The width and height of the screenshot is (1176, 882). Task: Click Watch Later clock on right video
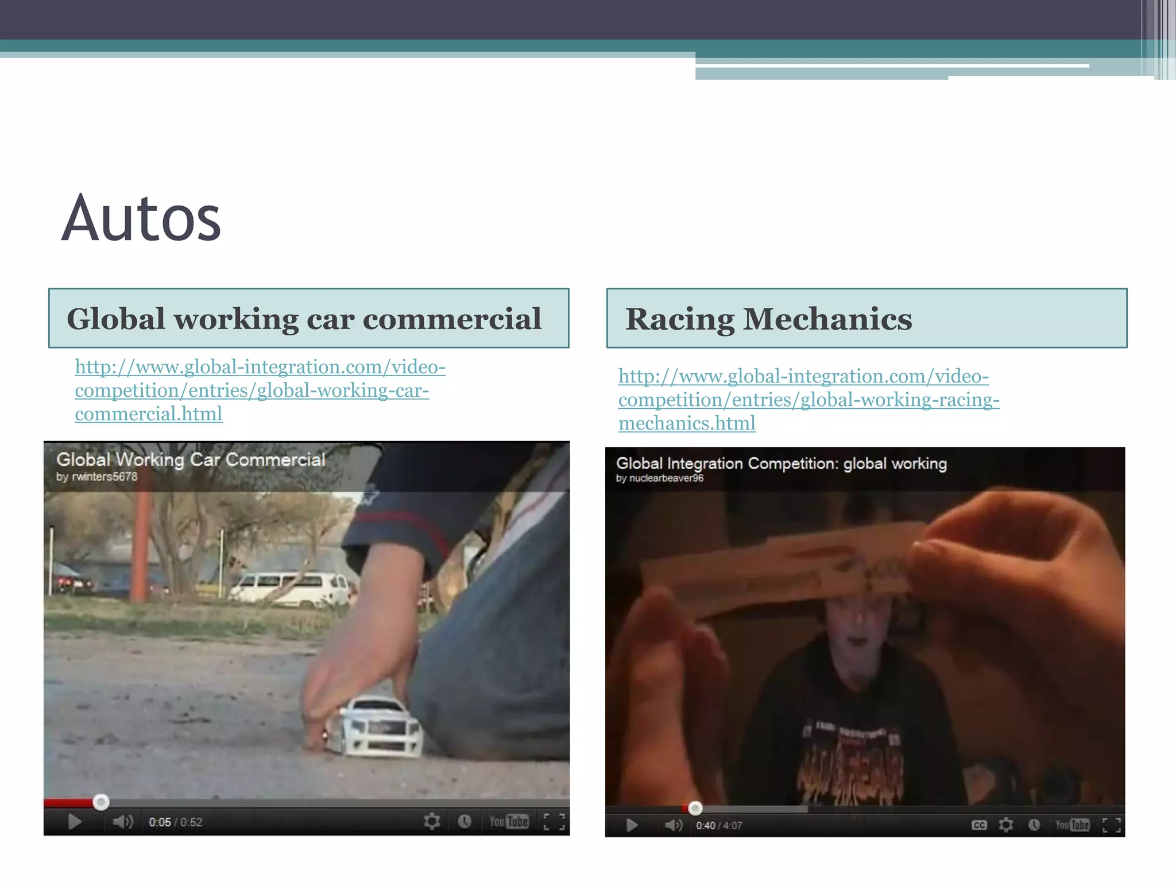click(1034, 825)
